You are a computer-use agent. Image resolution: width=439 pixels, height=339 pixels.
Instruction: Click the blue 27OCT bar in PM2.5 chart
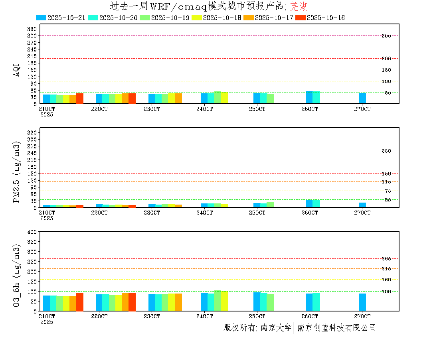pos(362,205)
